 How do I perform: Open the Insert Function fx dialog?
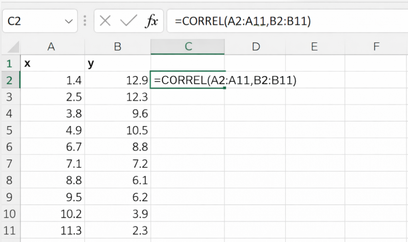(151, 21)
